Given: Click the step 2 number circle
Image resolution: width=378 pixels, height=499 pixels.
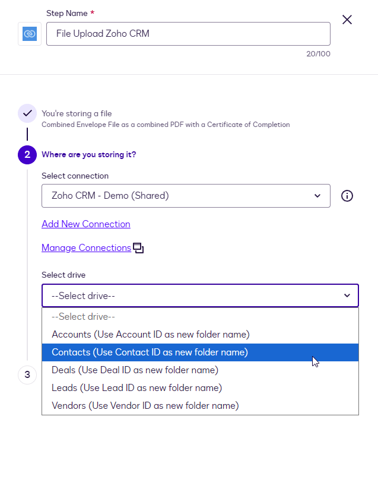Looking at the screenshot, I should click(x=27, y=155).
